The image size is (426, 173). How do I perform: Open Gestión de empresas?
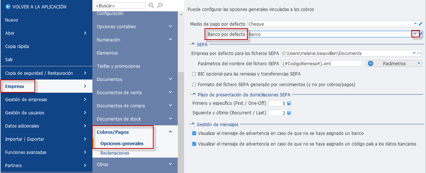click(46, 99)
